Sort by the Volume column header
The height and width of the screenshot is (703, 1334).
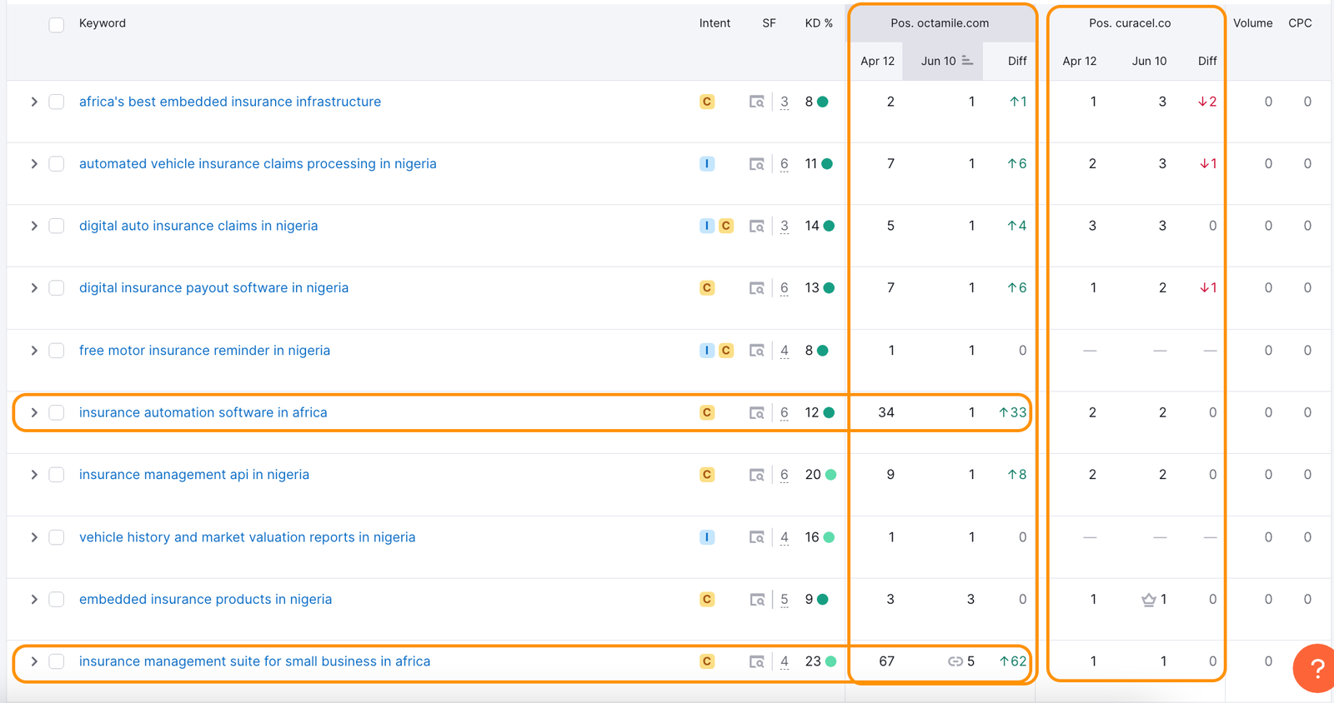[1253, 23]
